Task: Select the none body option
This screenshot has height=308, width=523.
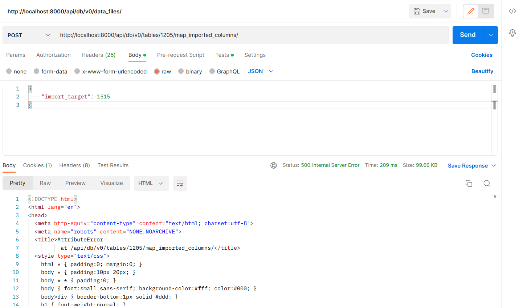Action: tap(16, 71)
